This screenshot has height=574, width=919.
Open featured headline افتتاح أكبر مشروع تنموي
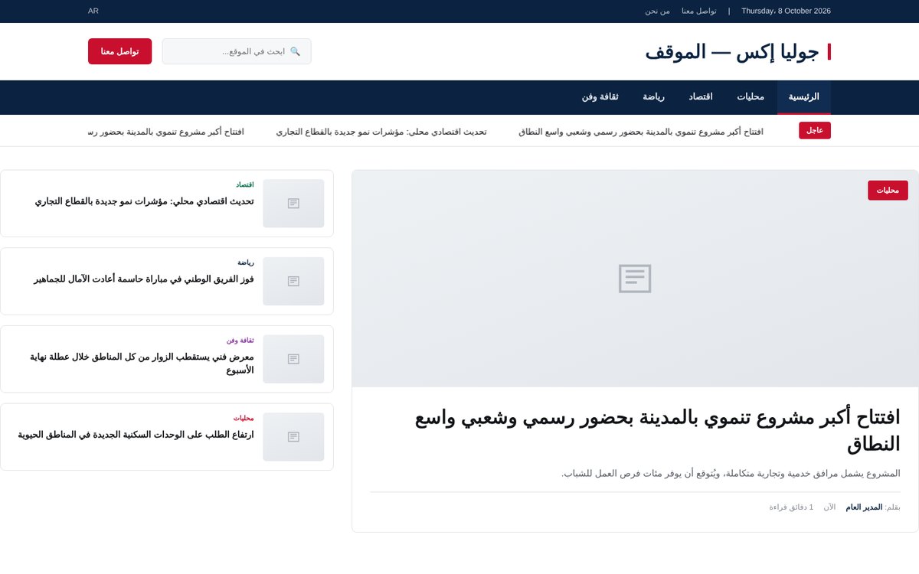tap(657, 430)
